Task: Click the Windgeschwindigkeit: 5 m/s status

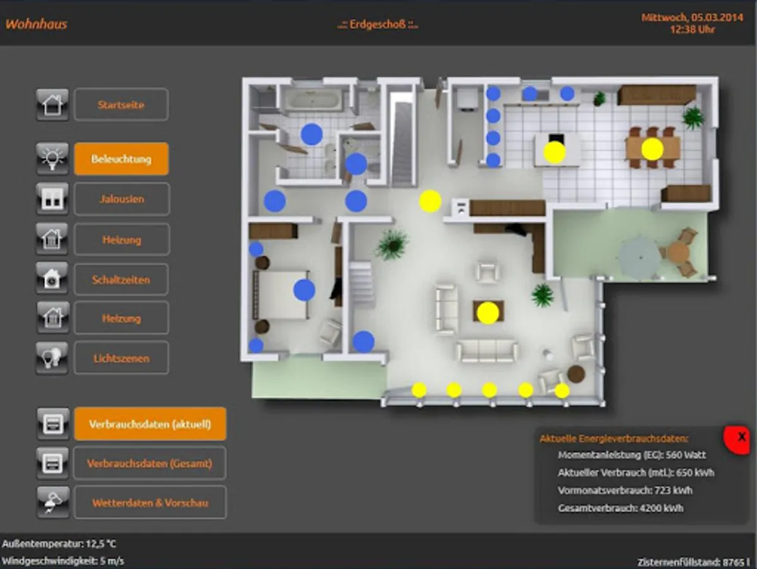Action: coord(63,561)
